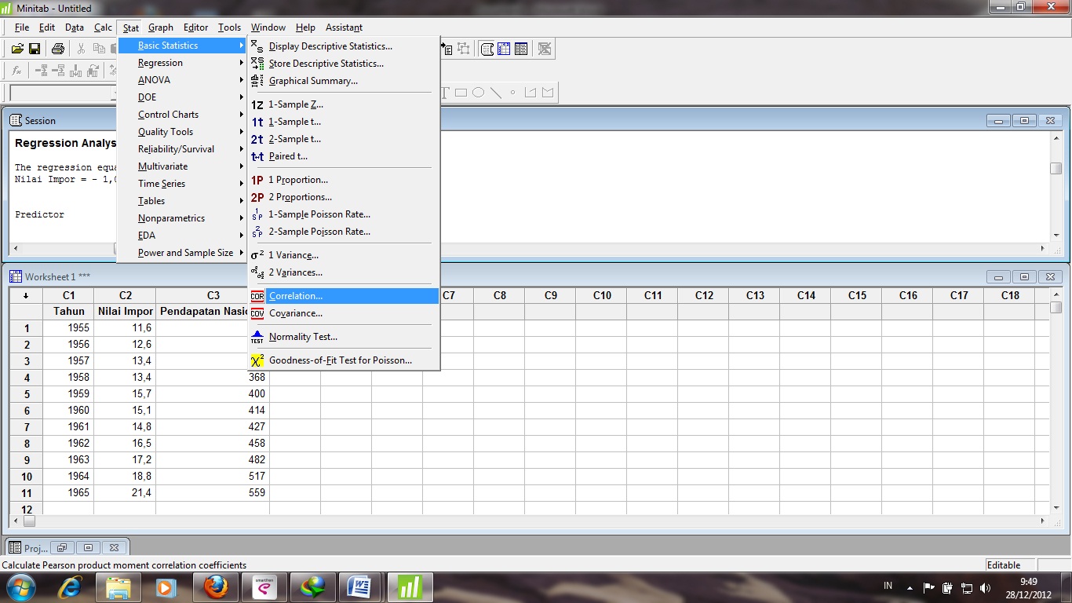Click the Store Descriptive Statistics icon
1072x603 pixels.
pyautogui.click(x=257, y=64)
